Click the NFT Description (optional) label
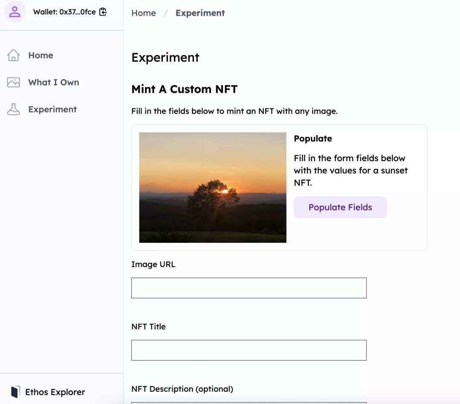 pos(182,389)
